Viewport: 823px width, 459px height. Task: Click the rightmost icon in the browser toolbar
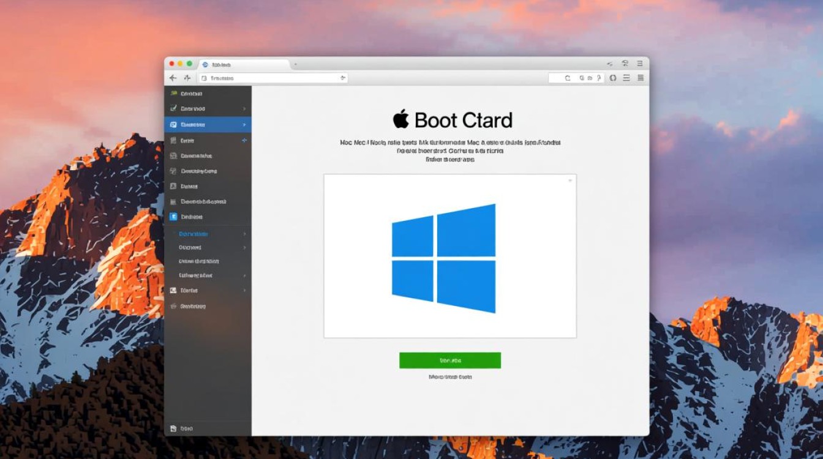click(641, 78)
